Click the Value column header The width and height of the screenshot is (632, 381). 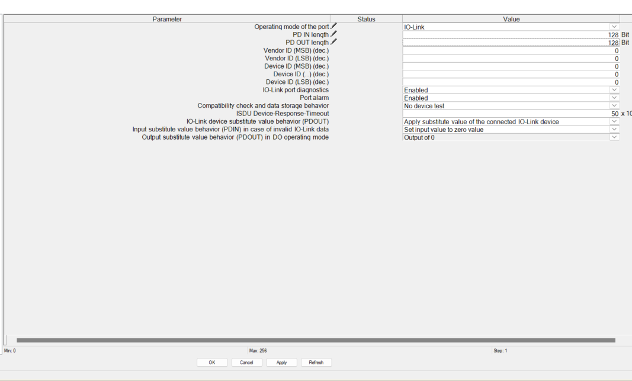[x=511, y=19]
